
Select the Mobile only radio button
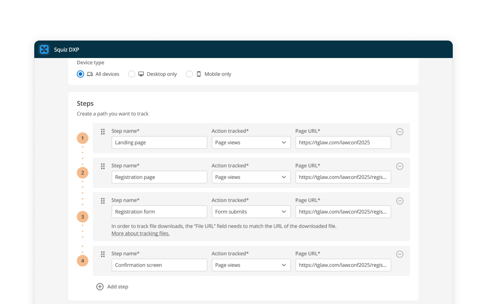[189, 74]
